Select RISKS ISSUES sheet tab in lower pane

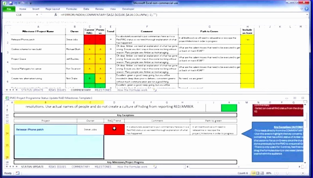tap(57, 167)
